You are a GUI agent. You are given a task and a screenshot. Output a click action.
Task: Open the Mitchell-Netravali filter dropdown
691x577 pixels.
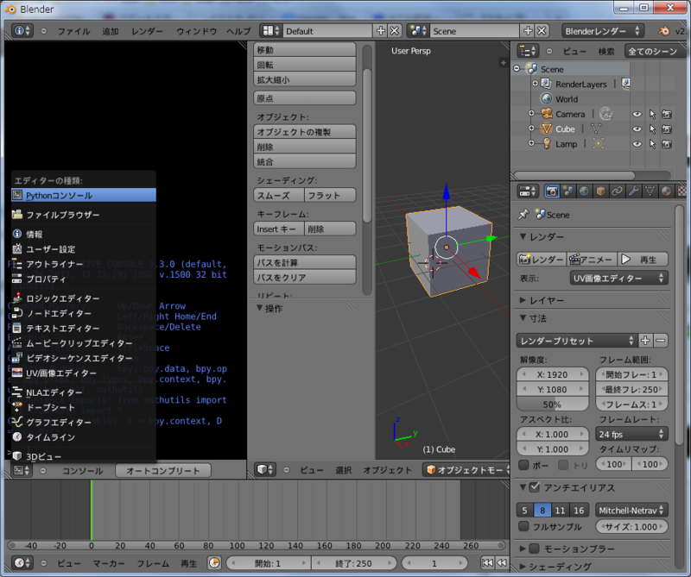(631, 510)
